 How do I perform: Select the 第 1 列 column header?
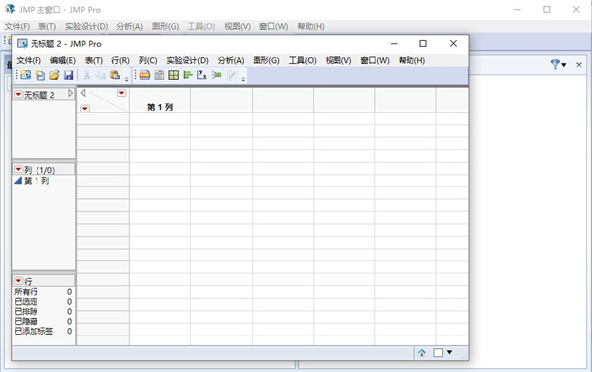point(160,101)
